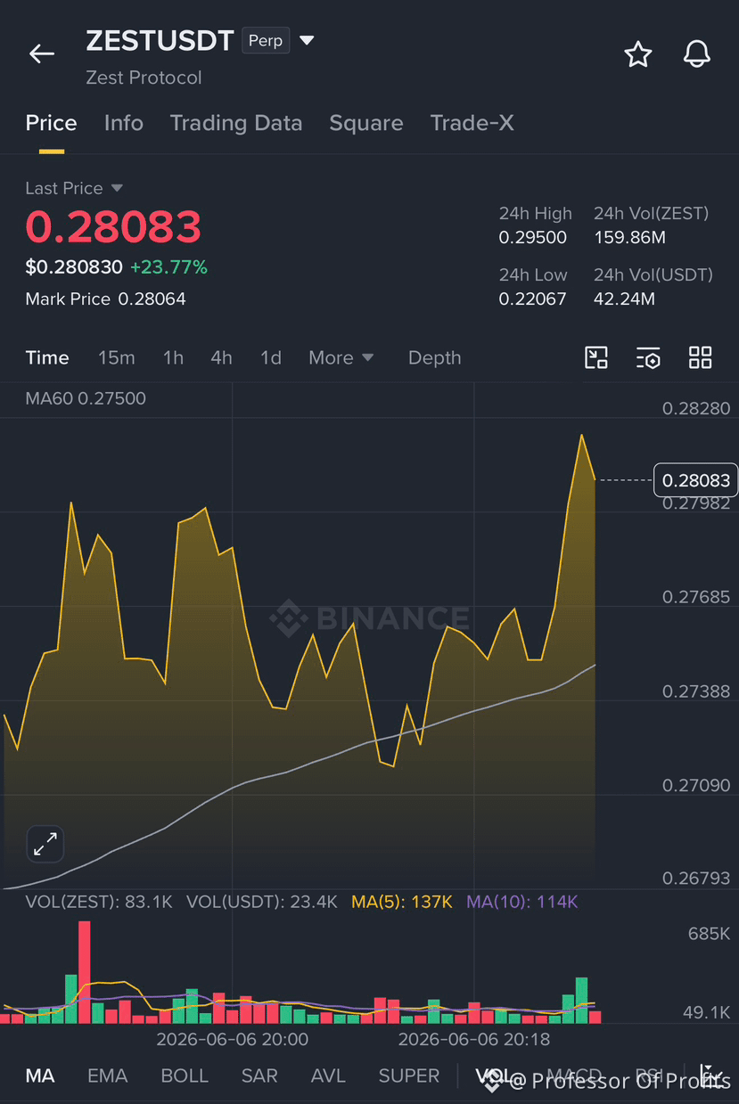
Task: Tap the MA(10): 114K volume label
Action: coord(522,902)
